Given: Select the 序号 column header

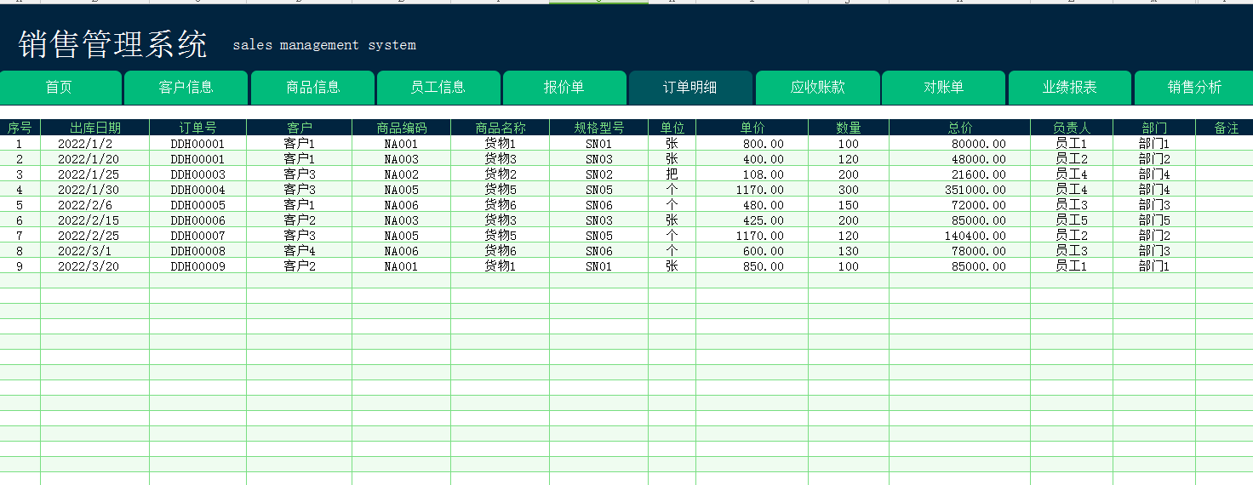Looking at the screenshot, I should [x=20, y=128].
